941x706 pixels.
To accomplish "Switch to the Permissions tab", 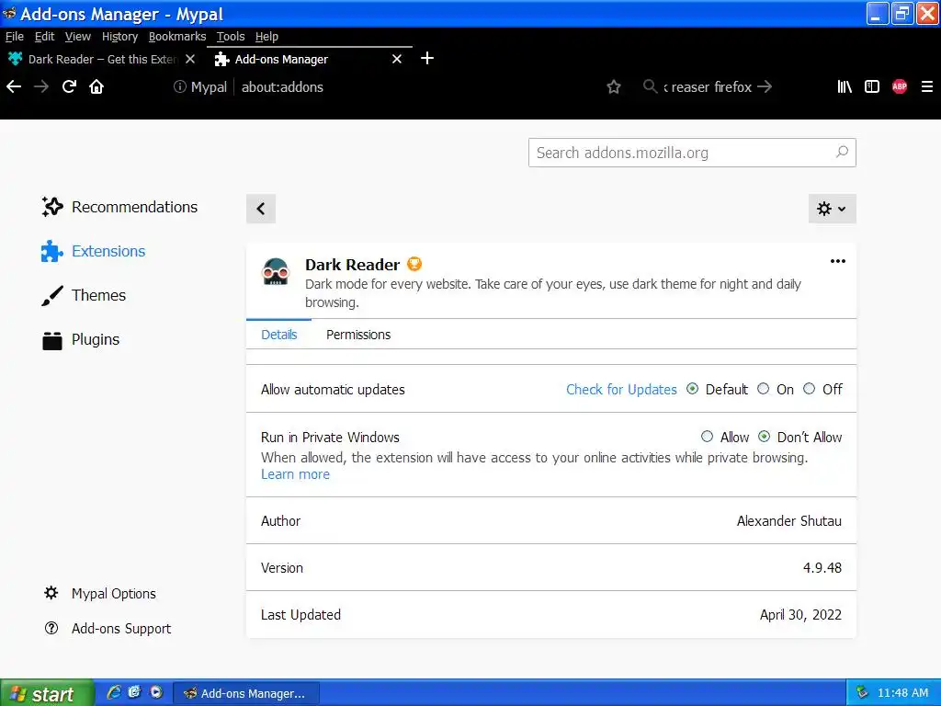I will point(358,335).
